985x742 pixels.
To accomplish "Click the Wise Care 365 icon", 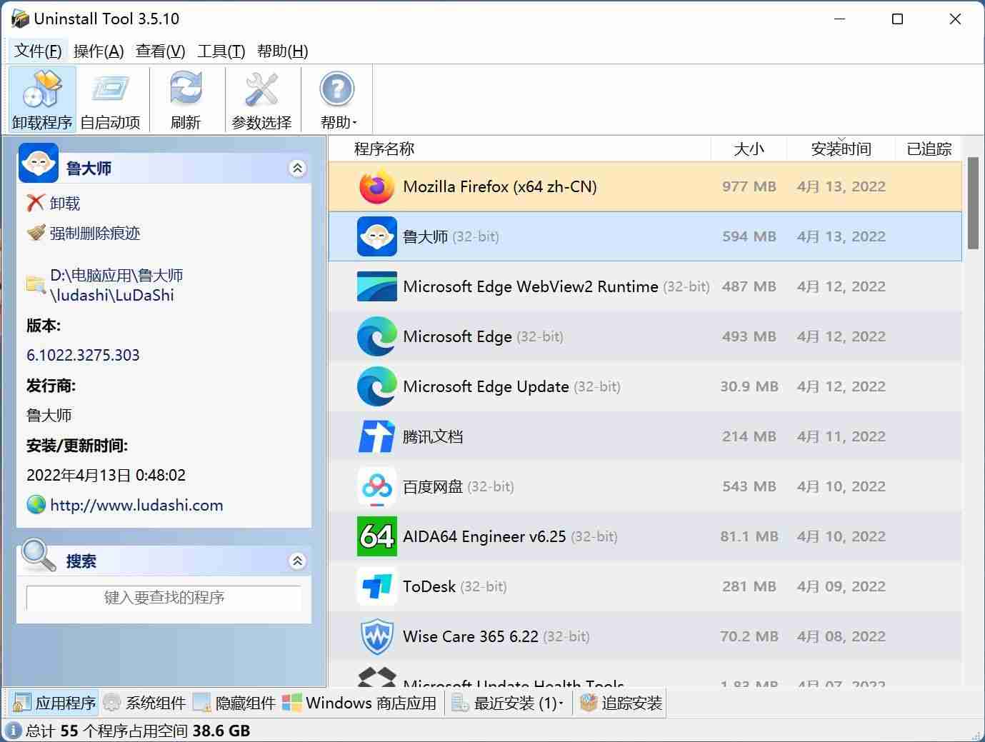I will (x=376, y=636).
